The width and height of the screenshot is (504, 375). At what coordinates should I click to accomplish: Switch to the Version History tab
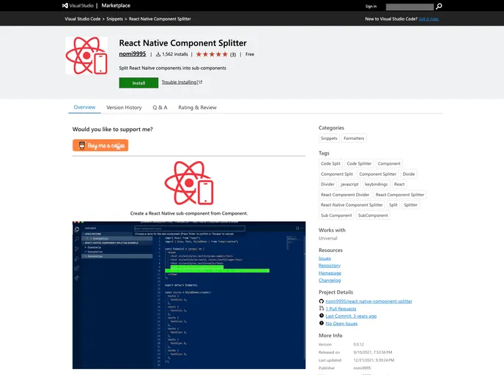pos(124,108)
